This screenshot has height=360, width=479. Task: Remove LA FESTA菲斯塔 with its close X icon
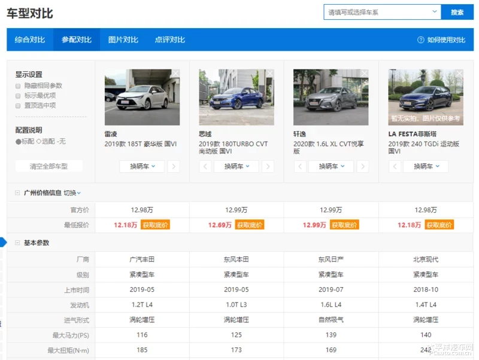tap(459, 74)
